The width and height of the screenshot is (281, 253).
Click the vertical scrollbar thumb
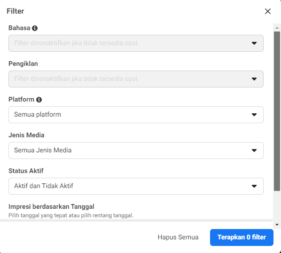click(277, 111)
